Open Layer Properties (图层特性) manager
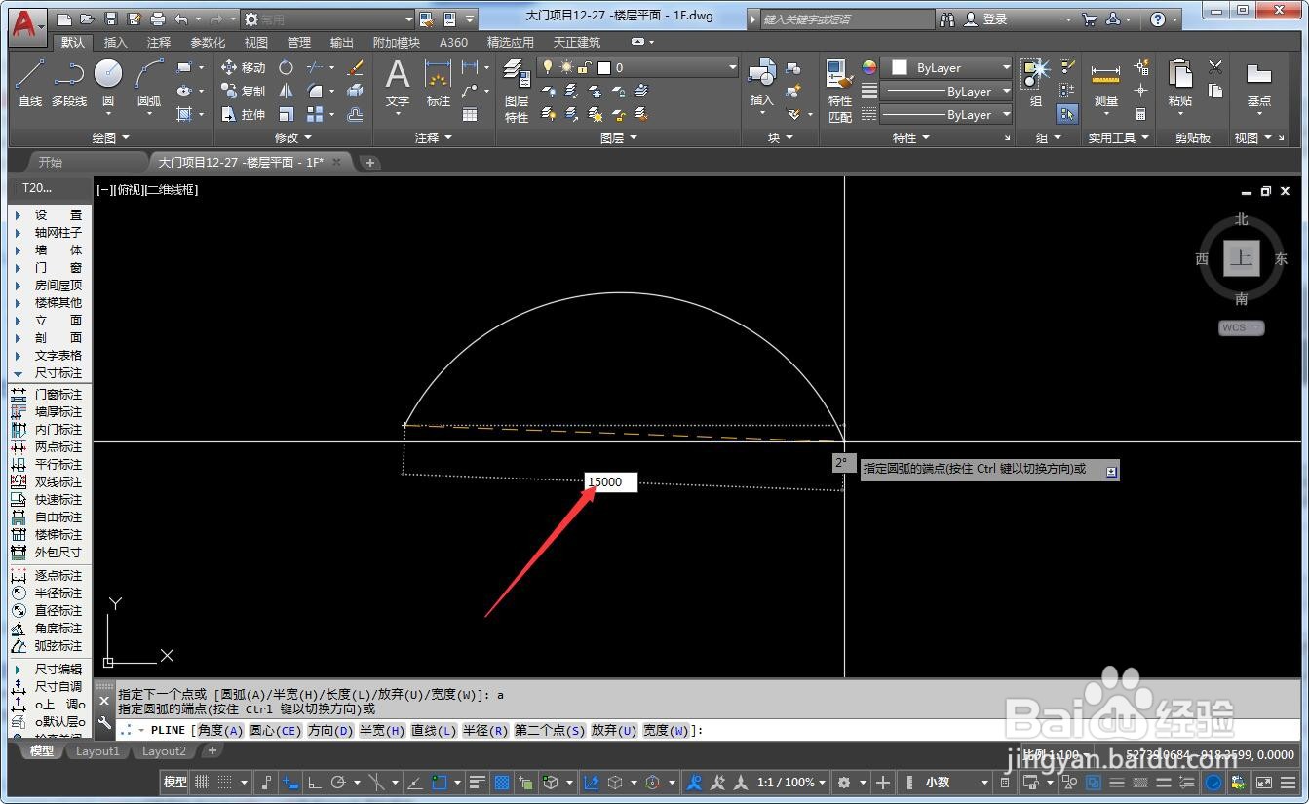Screen dimensions: 1309x804 (x=517, y=90)
